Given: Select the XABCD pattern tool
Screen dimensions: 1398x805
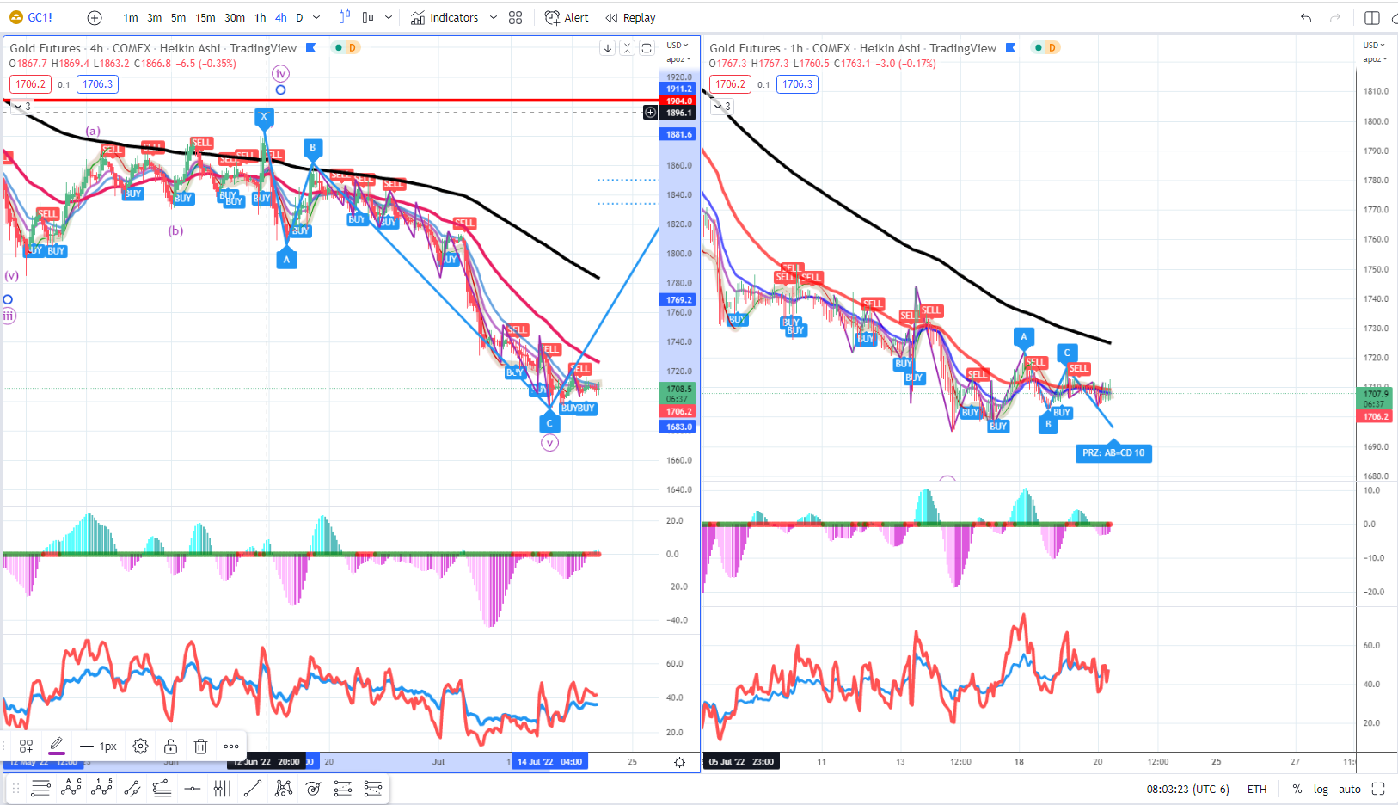Looking at the screenshot, I should click(x=283, y=788).
